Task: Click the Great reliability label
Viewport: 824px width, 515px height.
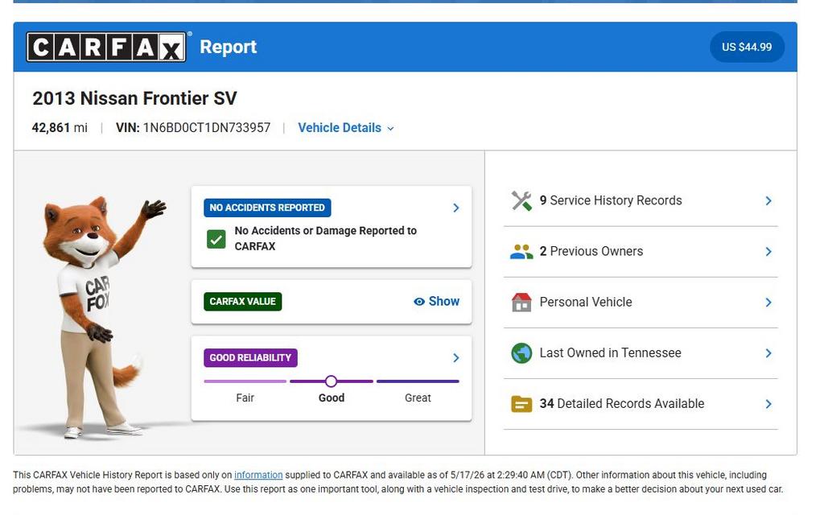Action: pyautogui.click(x=418, y=398)
